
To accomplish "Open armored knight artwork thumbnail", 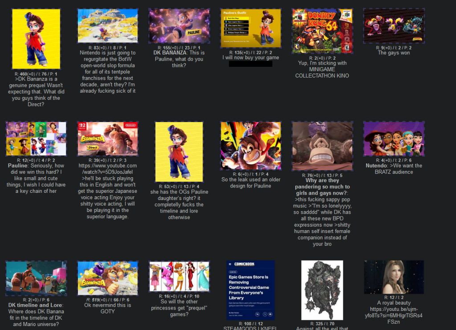I will [x=322, y=290].
